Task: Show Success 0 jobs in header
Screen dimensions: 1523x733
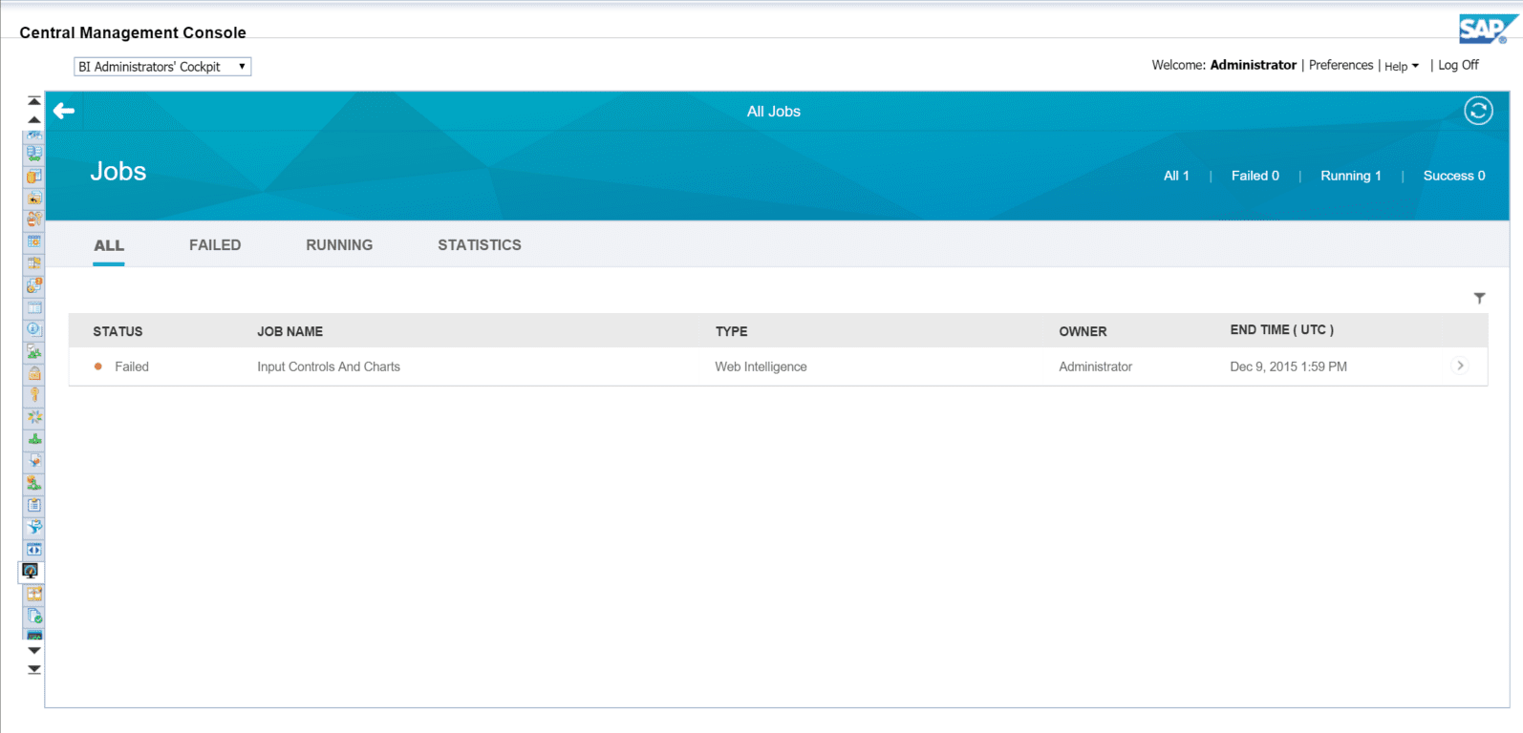Action: (1454, 176)
